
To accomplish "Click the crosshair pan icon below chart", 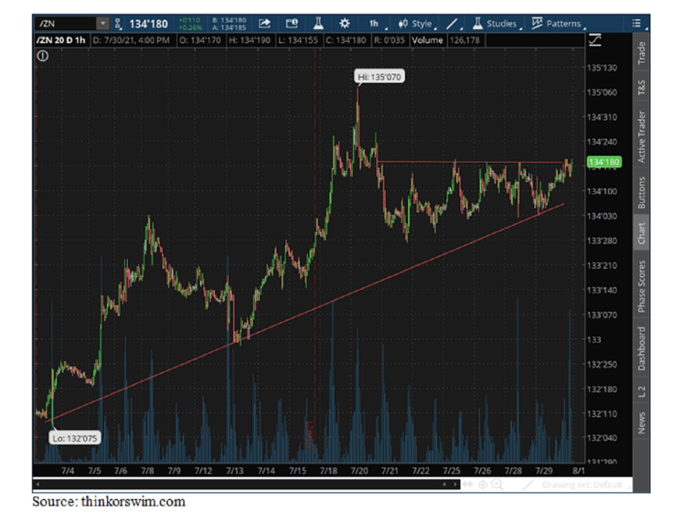I will pos(482,485).
